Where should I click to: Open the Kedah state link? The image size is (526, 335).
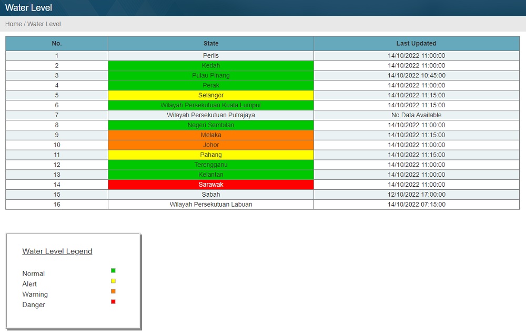211,66
